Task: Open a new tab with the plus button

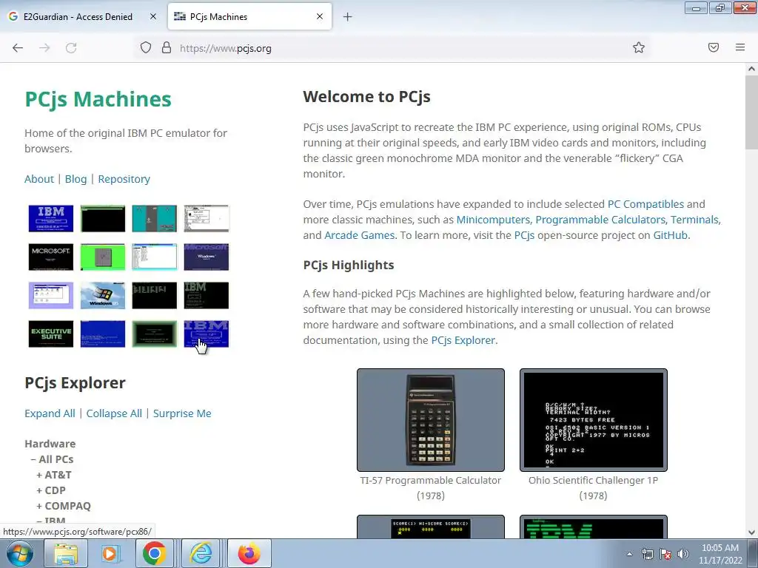Action: tap(348, 17)
